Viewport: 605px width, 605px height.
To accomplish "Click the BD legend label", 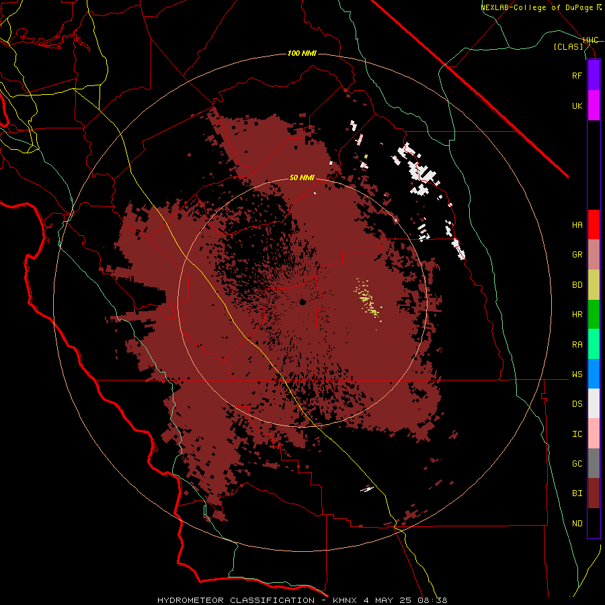I will tap(577, 285).
